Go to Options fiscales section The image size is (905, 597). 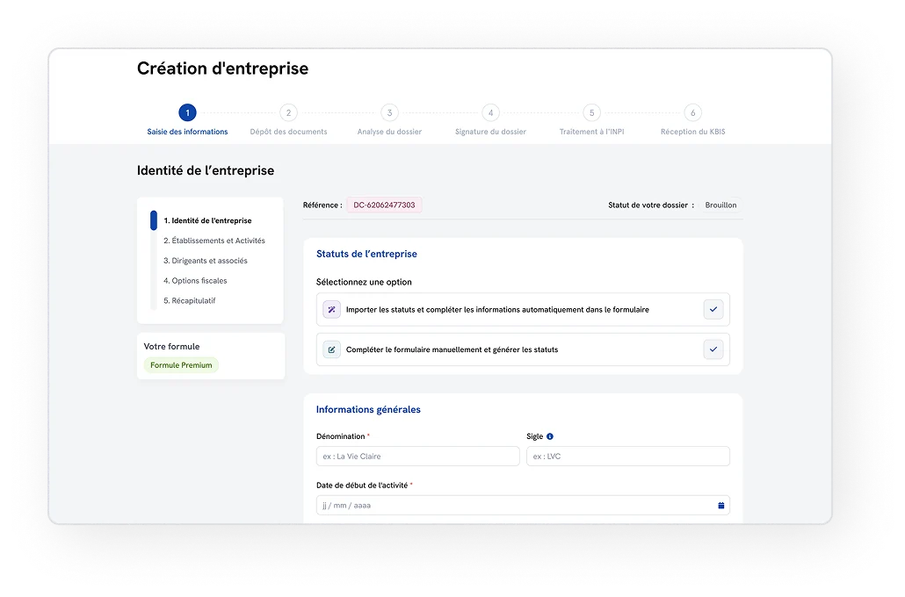(195, 281)
